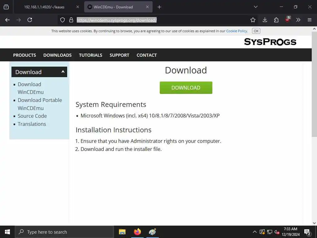
Task: Open the CONTACT menu item
Action: pyautogui.click(x=146, y=55)
